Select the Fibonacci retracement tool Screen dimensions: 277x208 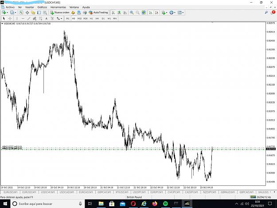click(41, 18)
